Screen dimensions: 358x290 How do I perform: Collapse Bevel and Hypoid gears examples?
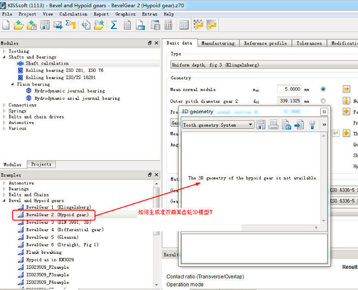click(x=4, y=201)
